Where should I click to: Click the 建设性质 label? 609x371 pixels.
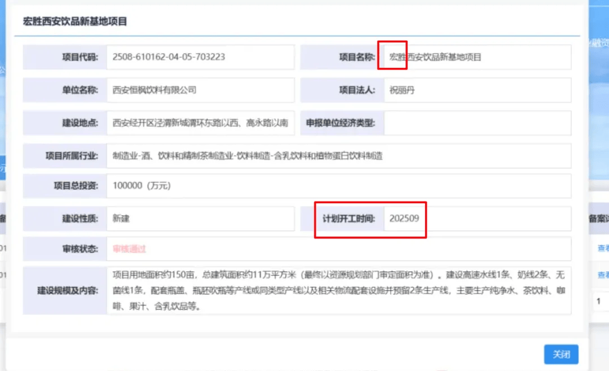80,219
